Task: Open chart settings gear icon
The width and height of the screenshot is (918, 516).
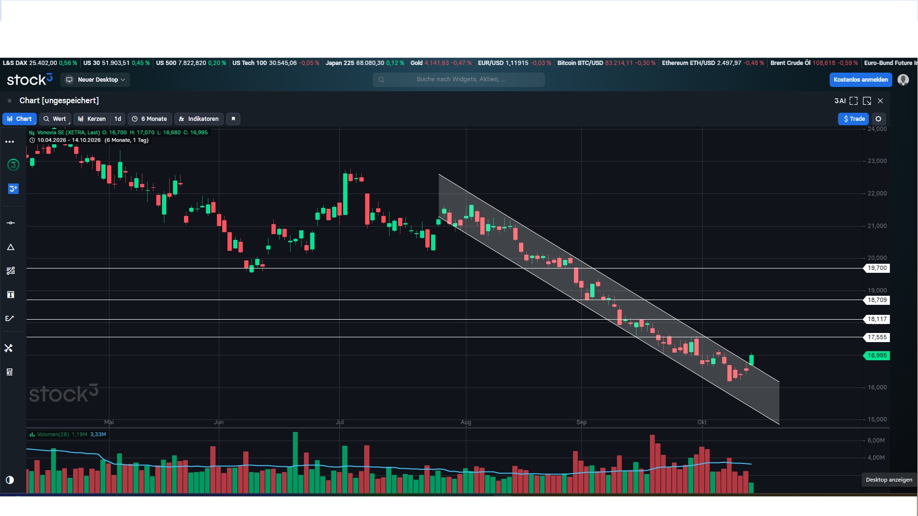Action: click(878, 119)
